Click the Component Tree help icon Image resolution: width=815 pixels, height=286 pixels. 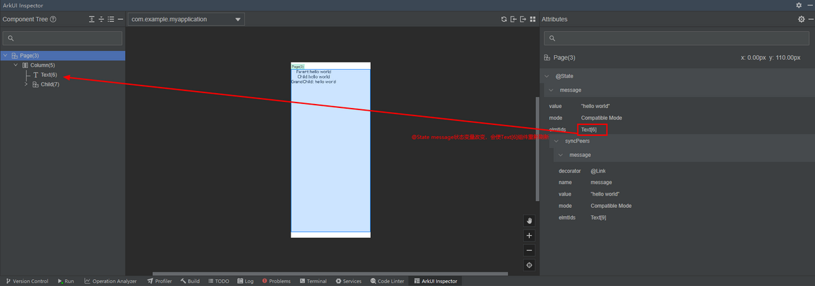point(53,20)
